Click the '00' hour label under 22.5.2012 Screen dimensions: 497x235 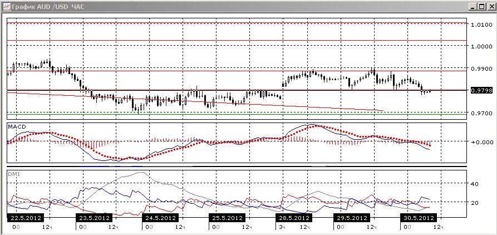pyautogui.click(x=16, y=227)
